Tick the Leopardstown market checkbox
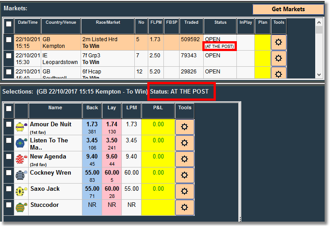 click(x=9, y=56)
